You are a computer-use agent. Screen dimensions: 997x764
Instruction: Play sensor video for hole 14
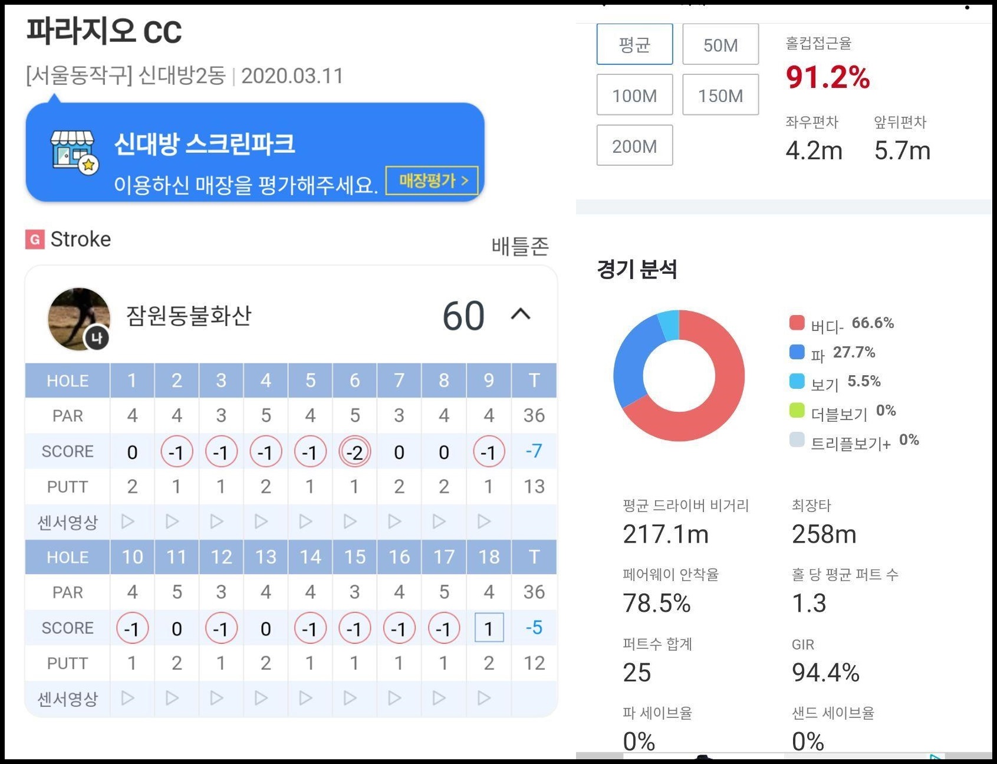[x=306, y=698]
